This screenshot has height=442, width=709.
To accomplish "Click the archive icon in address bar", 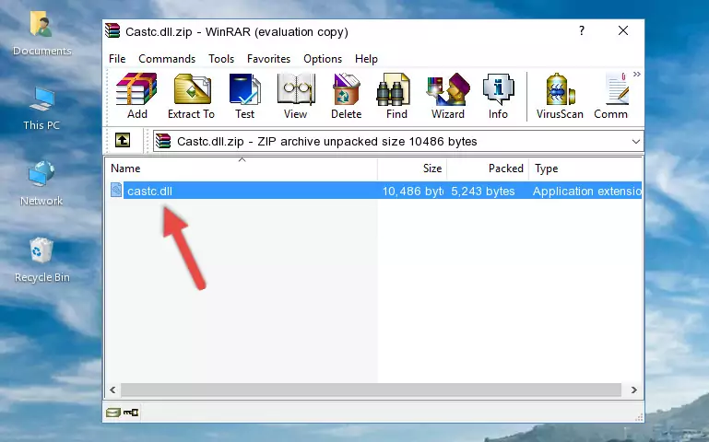I will pos(163,141).
